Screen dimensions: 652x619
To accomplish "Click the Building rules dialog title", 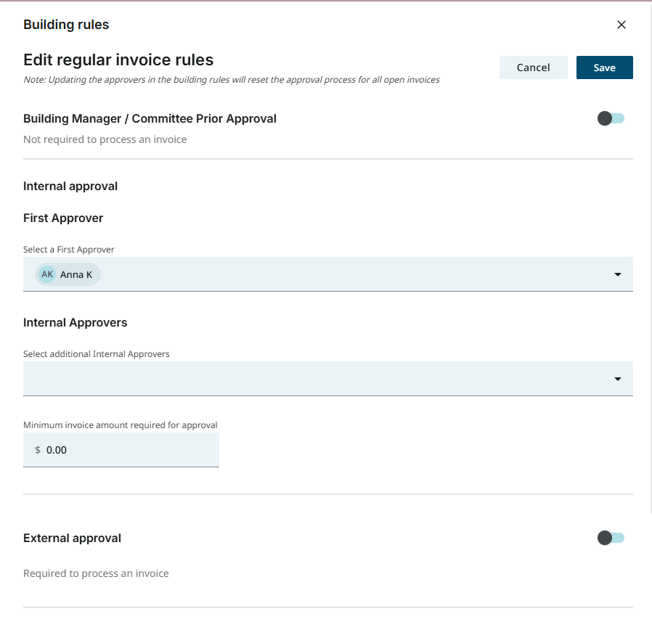I will pyautogui.click(x=66, y=25).
